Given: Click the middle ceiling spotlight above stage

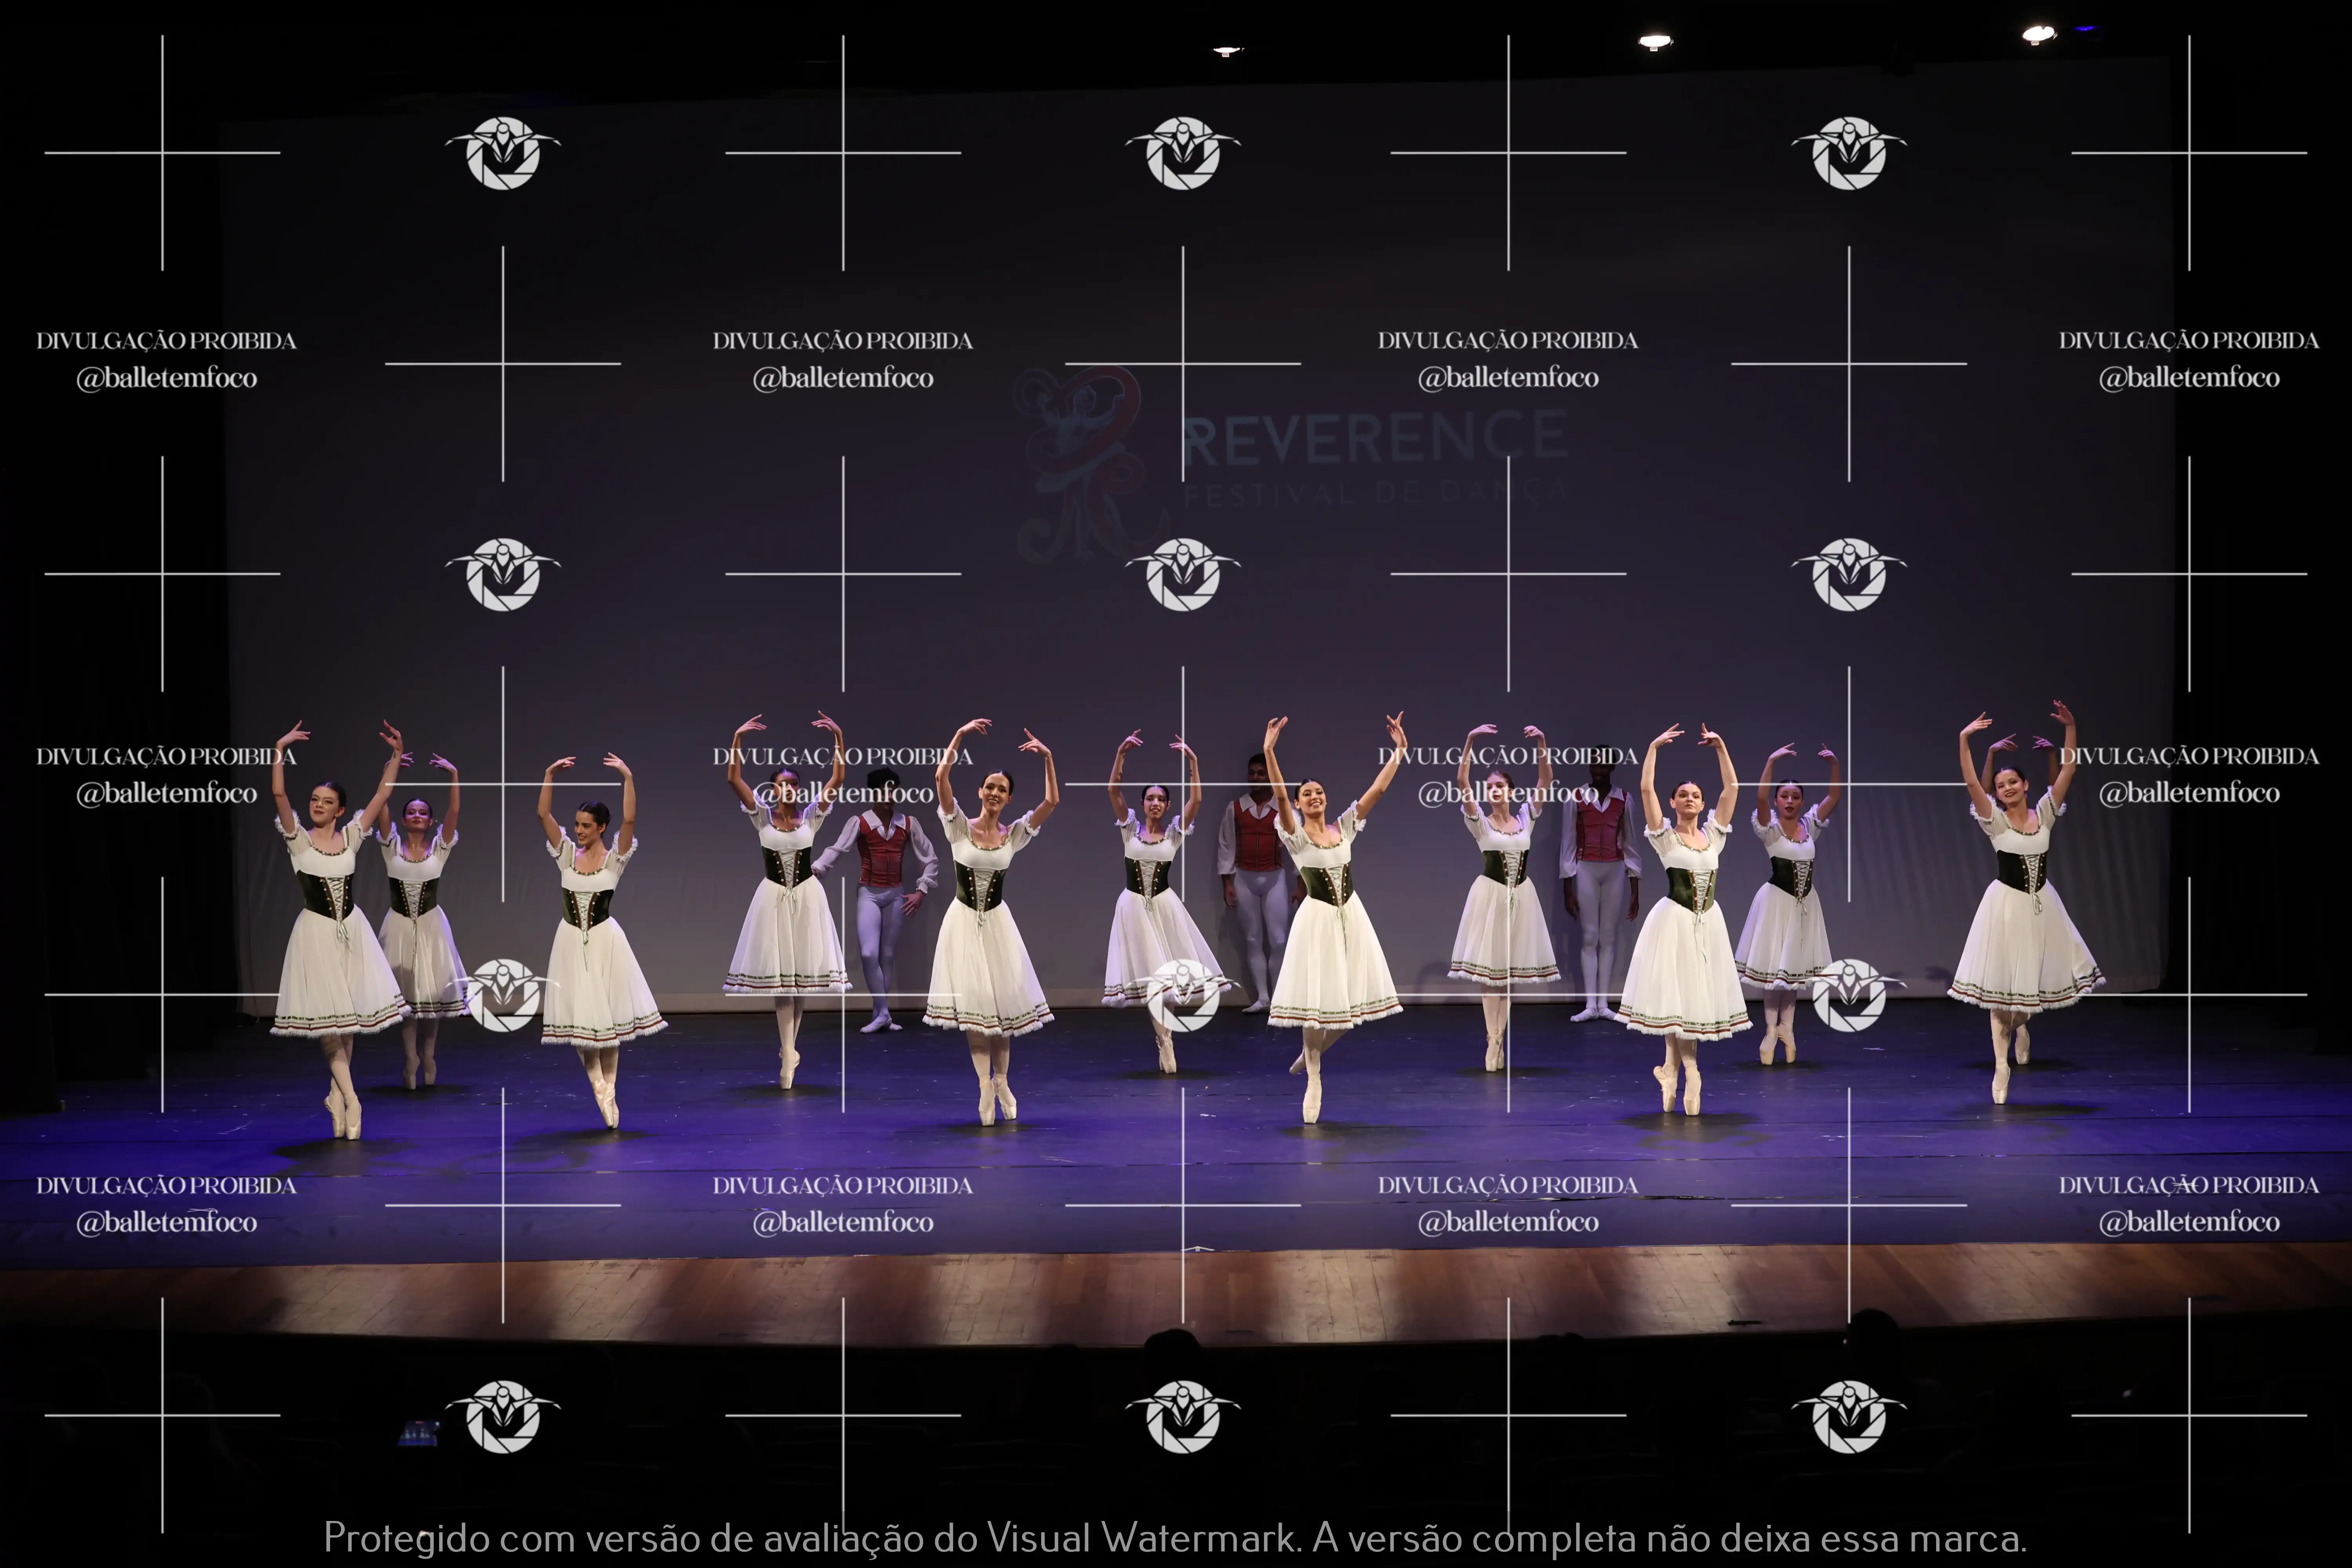Looking at the screenshot, I should pos(1655,42).
